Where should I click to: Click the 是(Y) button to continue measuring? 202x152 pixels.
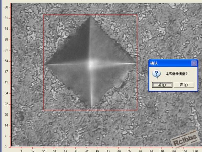tap(162, 85)
